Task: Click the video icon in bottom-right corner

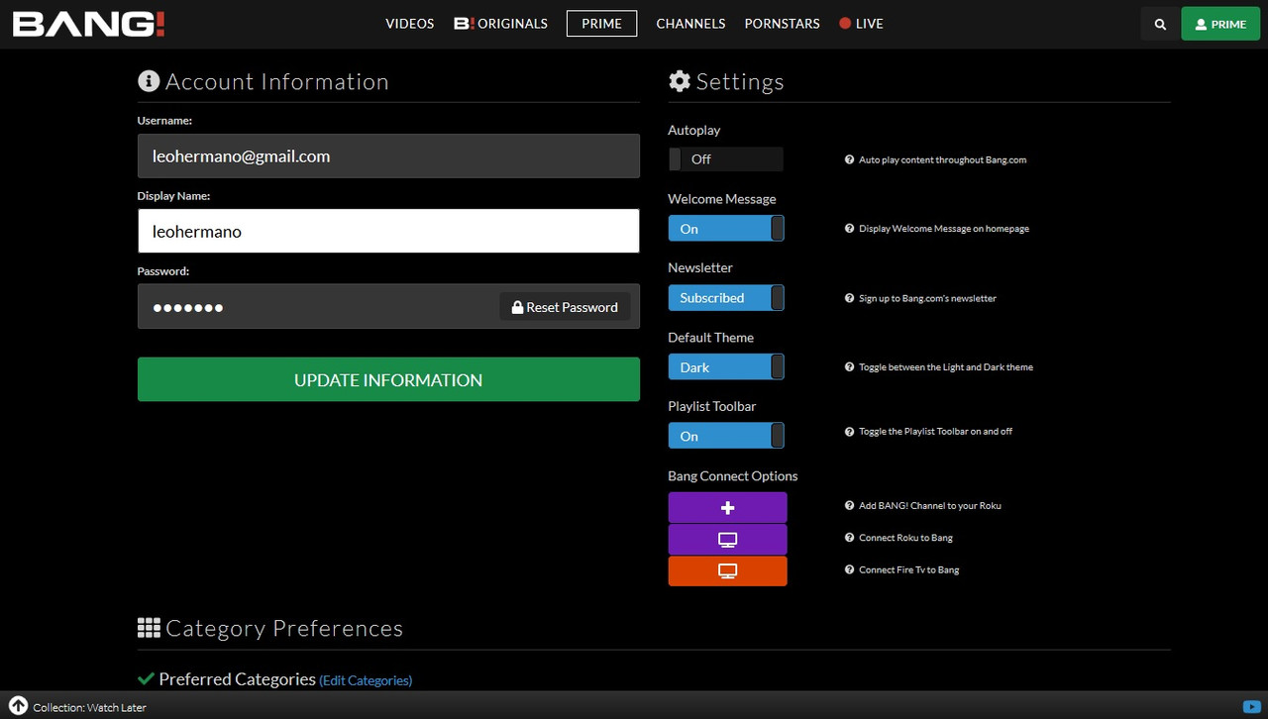Action: click(1251, 707)
